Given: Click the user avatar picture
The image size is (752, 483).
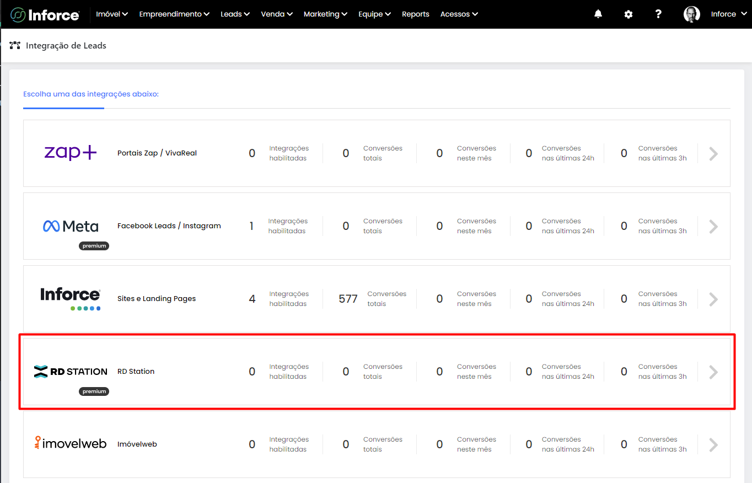Looking at the screenshot, I should 691,14.
